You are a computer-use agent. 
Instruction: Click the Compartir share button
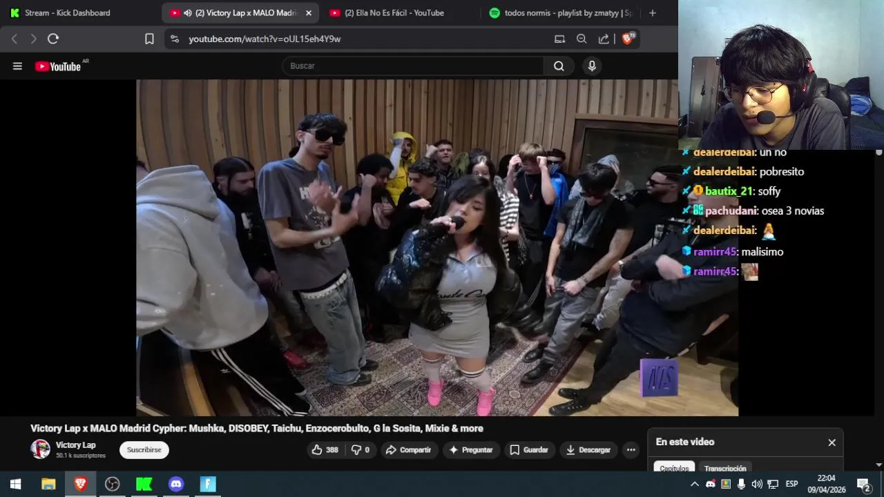point(408,450)
